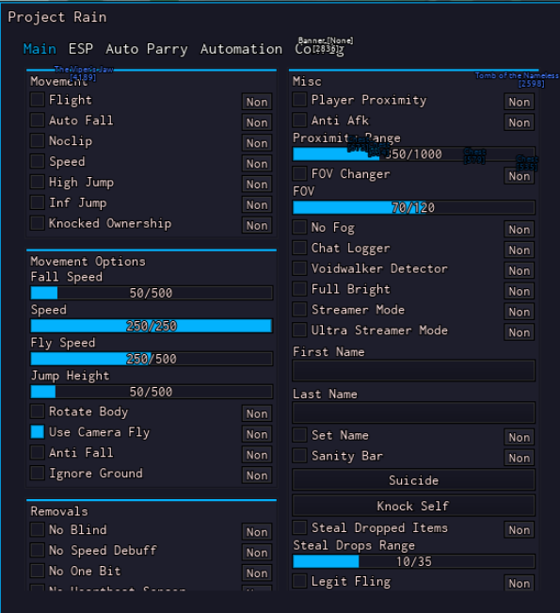Open Knocked Ownership keybind button
Viewport: 560px width, 613px height.
pyautogui.click(x=257, y=225)
